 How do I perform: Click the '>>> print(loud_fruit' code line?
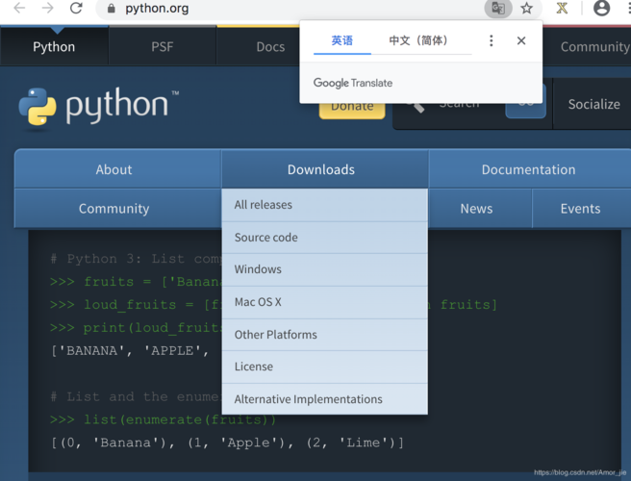click(136, 328)
